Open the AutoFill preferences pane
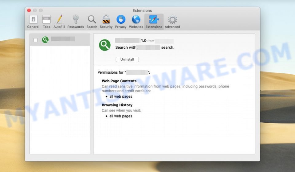The image size is (295, 172). [x=59, y=22]
